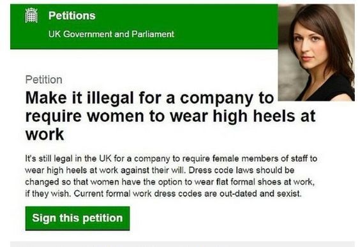Screen dimensions: 358x247
Task: Click the "UK Government and Parliament" subtitle
Action: (x=111, y=34)
